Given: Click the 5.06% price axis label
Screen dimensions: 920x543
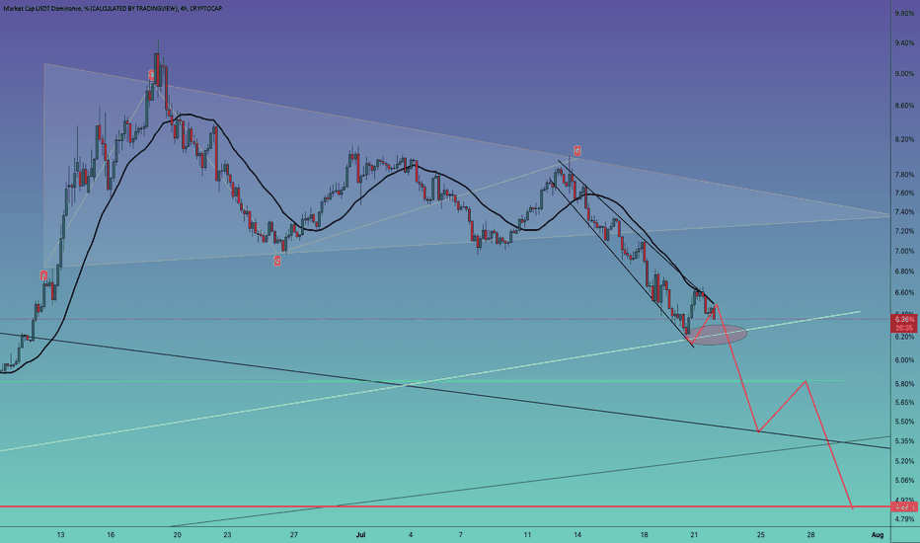Looking at the screenshot, I should pos(904,480).
